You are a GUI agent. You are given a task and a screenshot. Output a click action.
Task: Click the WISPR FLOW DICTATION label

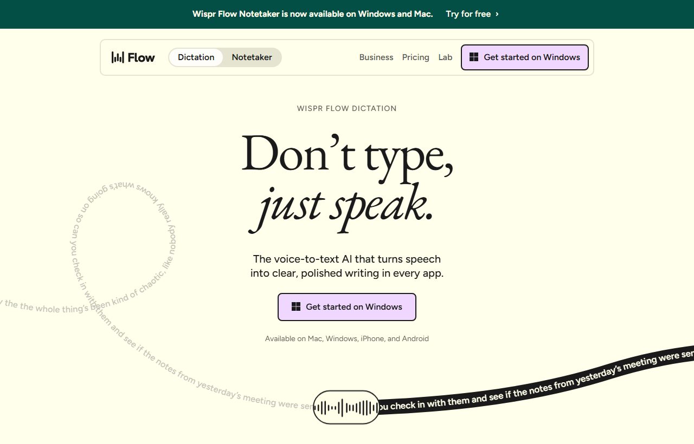347,108
